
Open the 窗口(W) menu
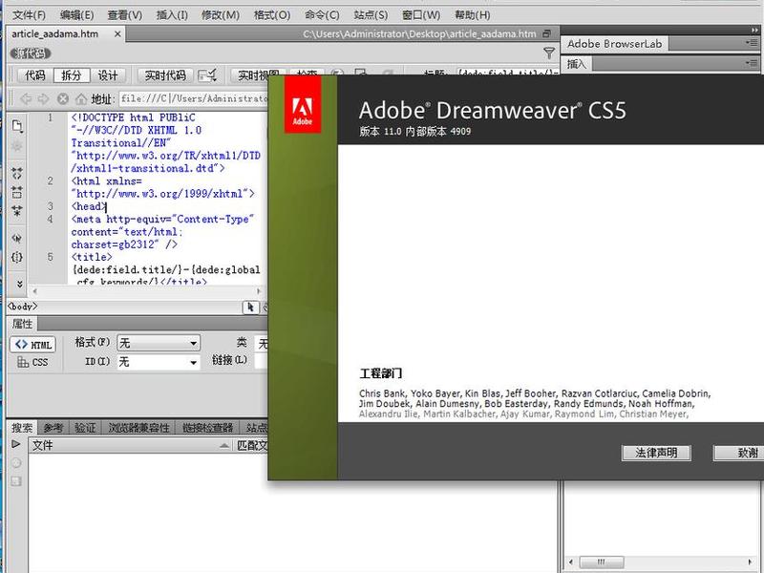tap(421, 15)
